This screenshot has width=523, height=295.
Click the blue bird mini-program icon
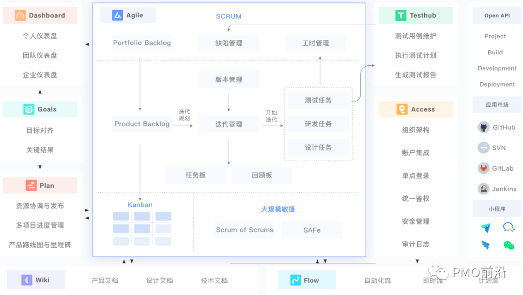click(x=486, y=245)
